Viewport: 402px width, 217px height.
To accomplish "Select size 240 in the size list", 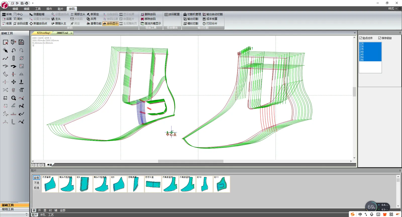I will click(x=370, y=52).
